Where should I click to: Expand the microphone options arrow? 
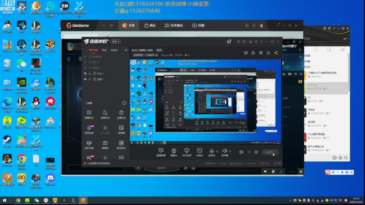pyautogui.click(x=217, y=152)
